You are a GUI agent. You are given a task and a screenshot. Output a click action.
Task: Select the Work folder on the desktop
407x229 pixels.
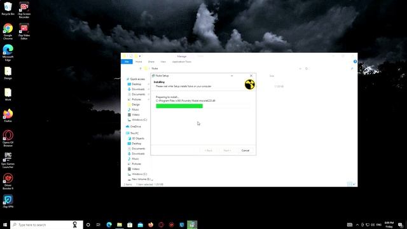pyautogui.click(x=8, y=94)
